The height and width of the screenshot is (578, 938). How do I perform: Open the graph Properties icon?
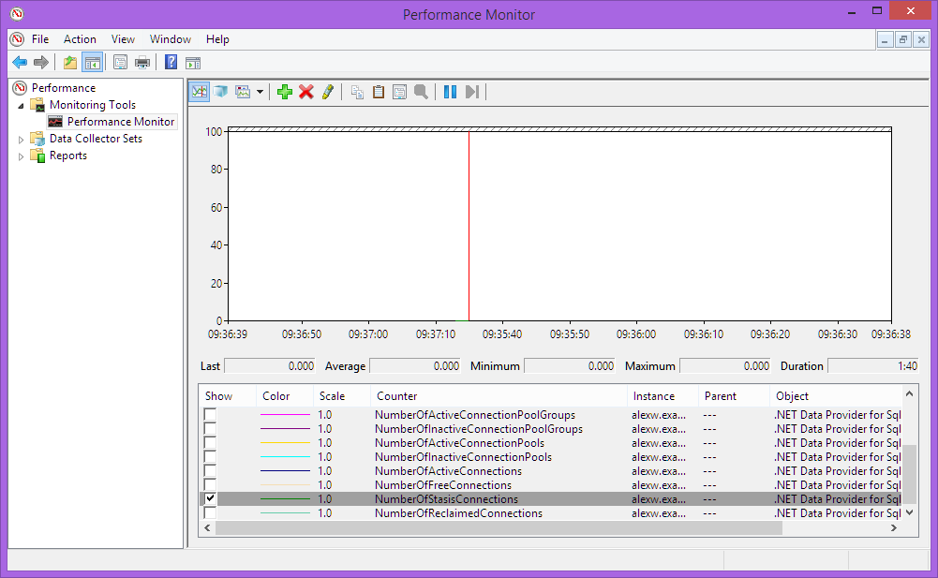pyautogui.click(x=399, y=91)
